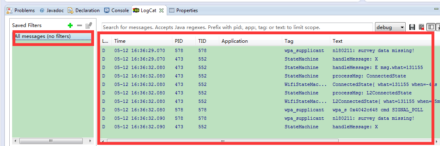Open the Properties tab
Viewport: 440px width, 146px height.
click(184, 10)
